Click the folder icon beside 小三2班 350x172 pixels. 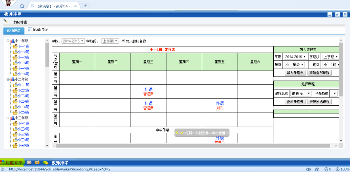(15, 129)
